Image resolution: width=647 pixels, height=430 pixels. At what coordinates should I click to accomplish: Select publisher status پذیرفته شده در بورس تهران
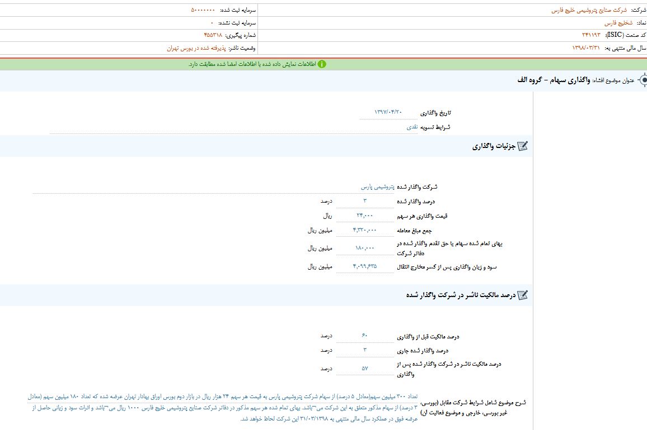196,48
